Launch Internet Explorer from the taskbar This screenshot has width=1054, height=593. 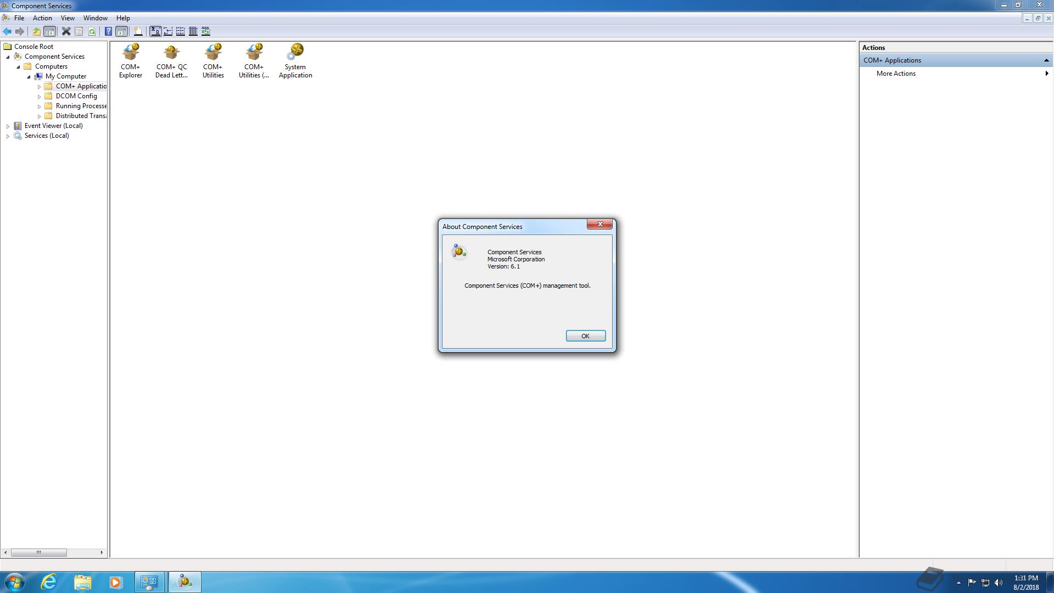(x=49, y=582)
